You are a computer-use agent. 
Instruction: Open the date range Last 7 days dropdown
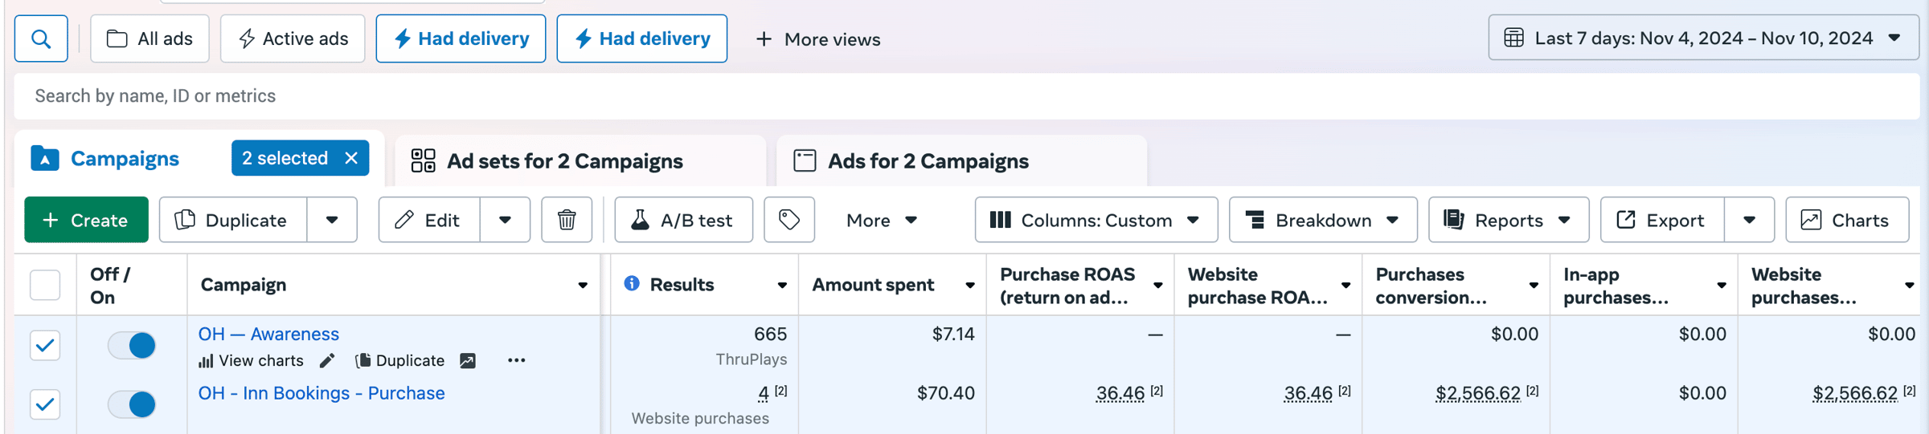(1702, 38)
